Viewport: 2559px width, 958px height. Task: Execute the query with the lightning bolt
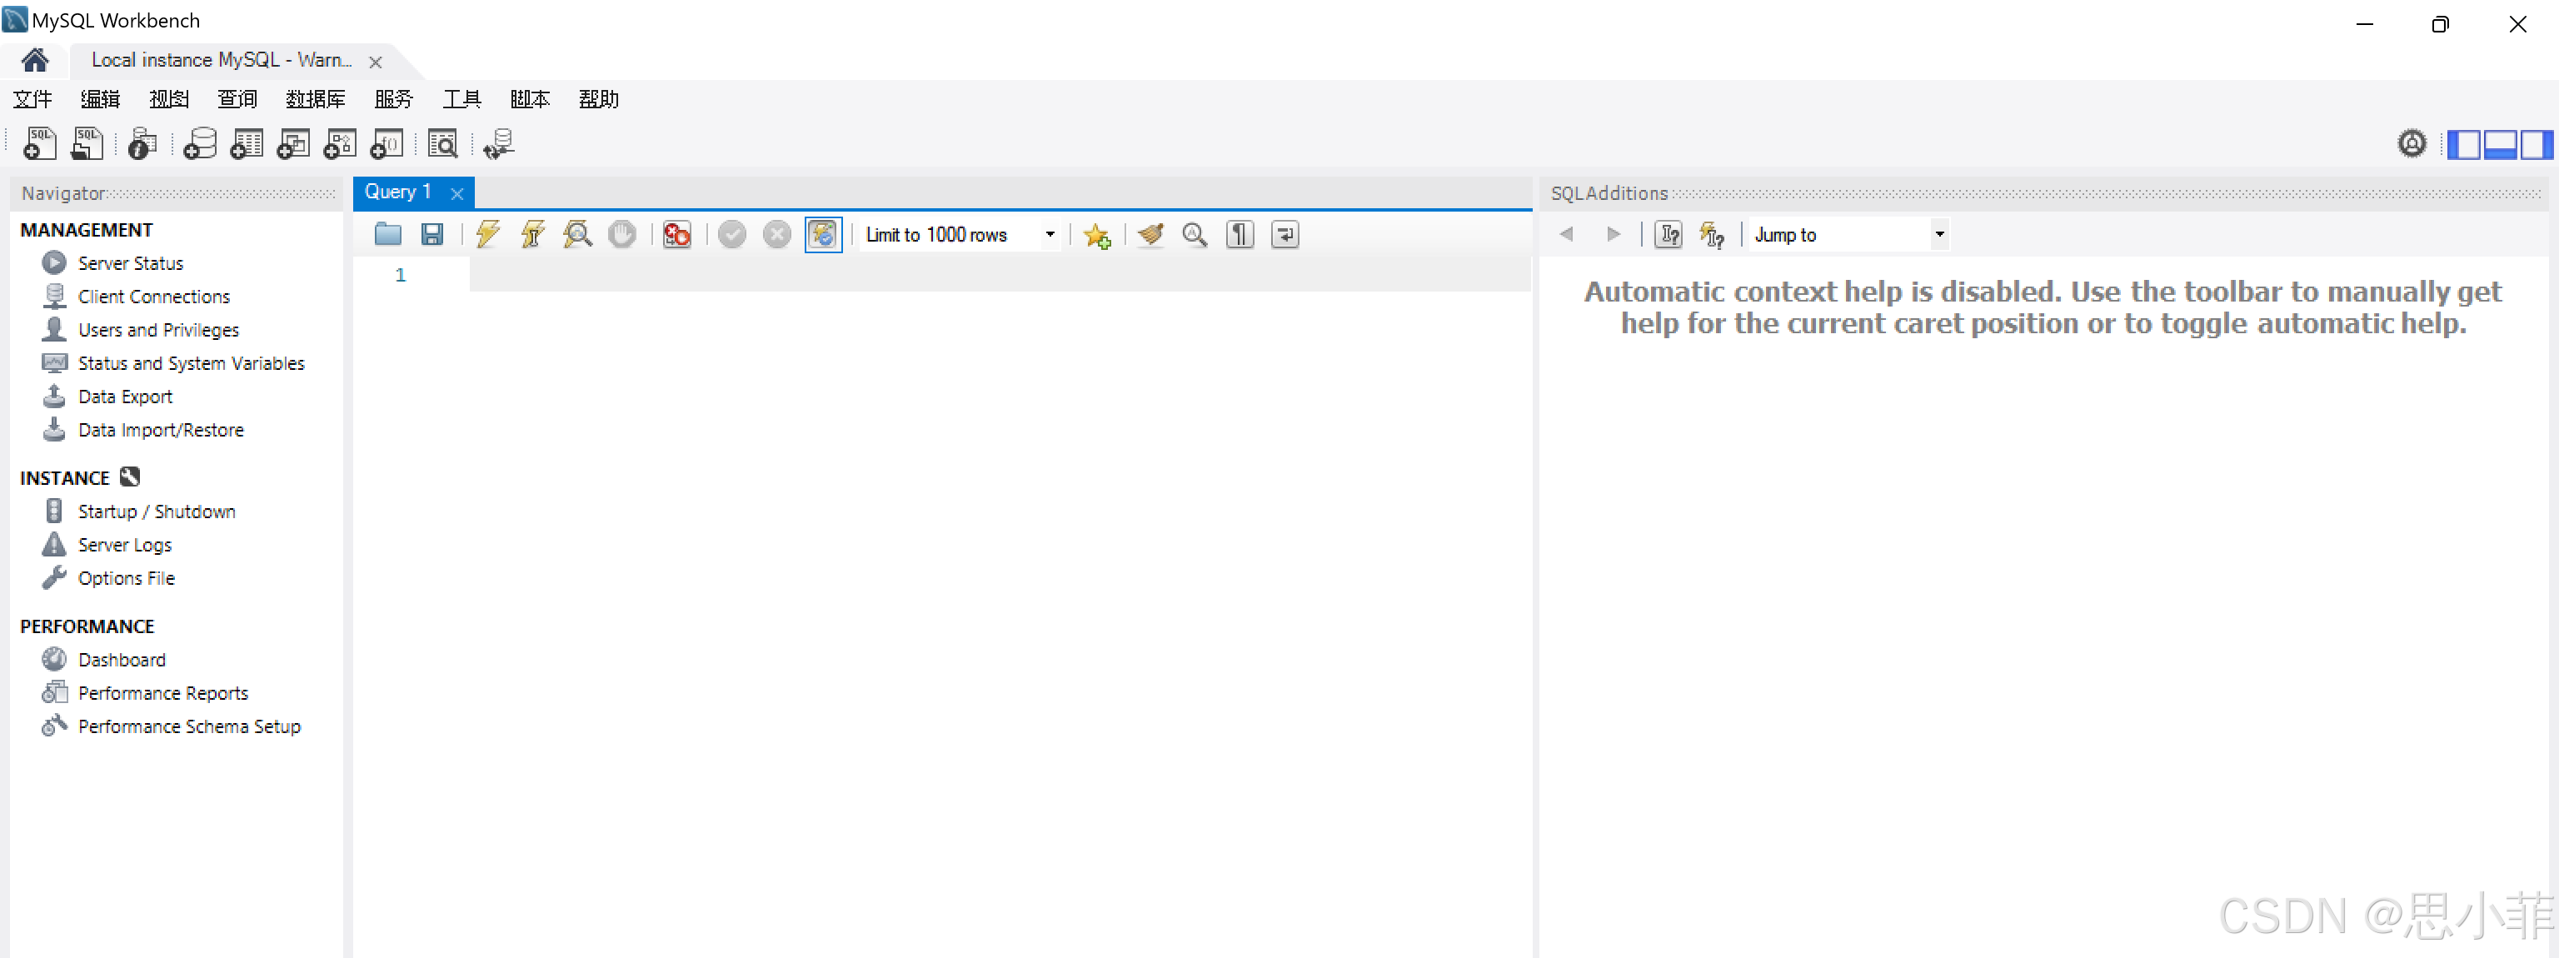pos(488,235)
